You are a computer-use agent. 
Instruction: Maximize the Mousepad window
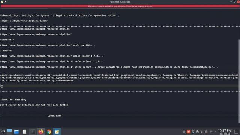[235, 2]
